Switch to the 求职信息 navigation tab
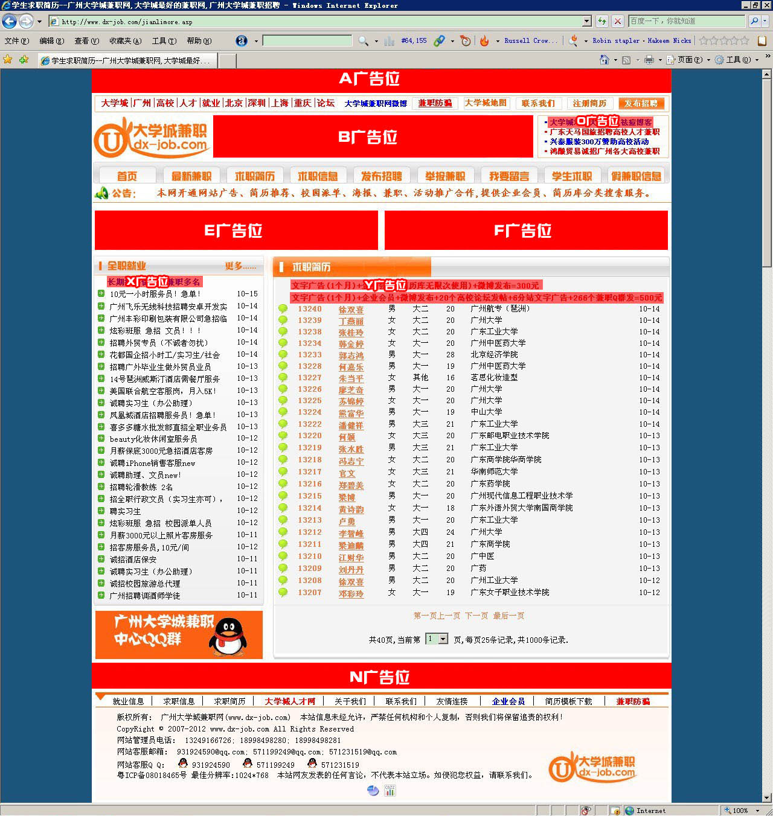The image size is (773, 816). pos(318,176)
